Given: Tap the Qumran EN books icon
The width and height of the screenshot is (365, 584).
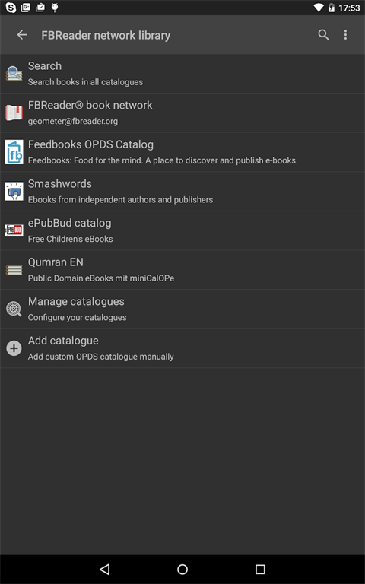Looking at the screenshot, I should click(x=14, y=270).
